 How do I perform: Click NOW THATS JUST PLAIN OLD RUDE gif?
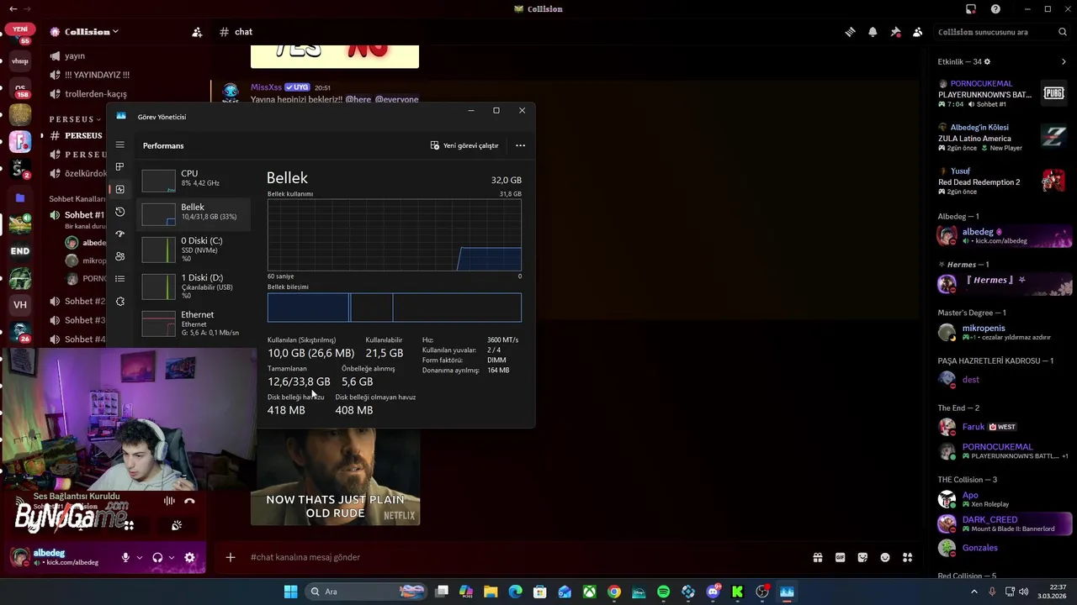[x=335, y=476]
